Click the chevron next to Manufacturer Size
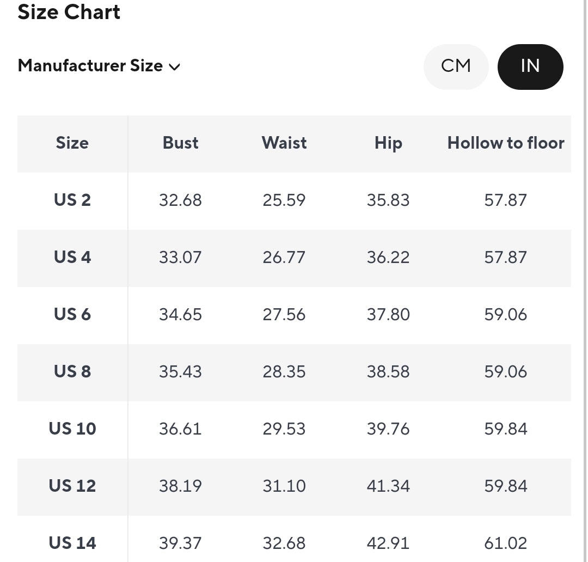The width and height of the screenshot is (588, 562). coord(175,67)
